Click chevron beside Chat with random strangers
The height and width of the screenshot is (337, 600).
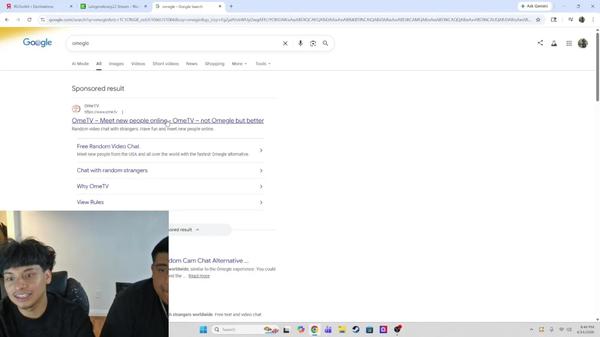[261, 170]
